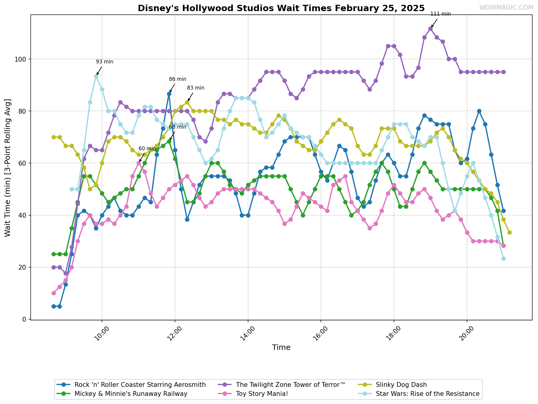Click the blue Rock 'n' Roller Coaster 86 min peak point
This screenshot has width=538, height=404.
point(169,94)
